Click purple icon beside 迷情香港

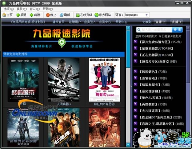[x=135, y=78]
